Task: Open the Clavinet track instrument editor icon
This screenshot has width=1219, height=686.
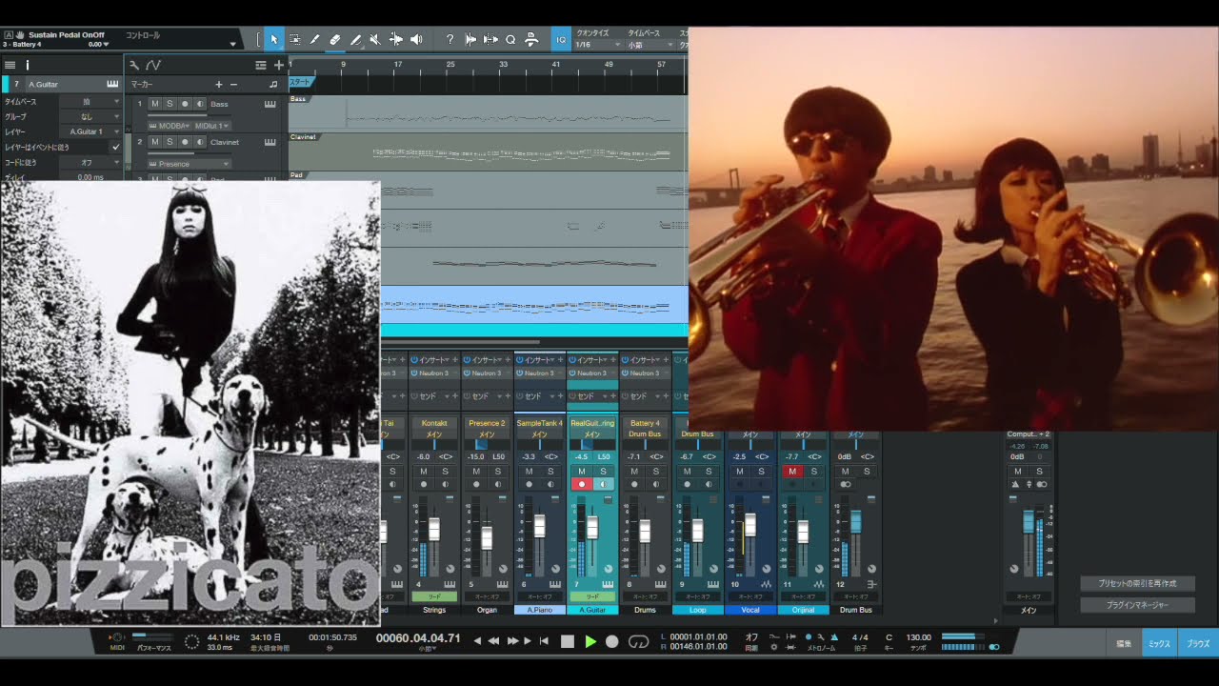Action: click(x=270, y=142)
